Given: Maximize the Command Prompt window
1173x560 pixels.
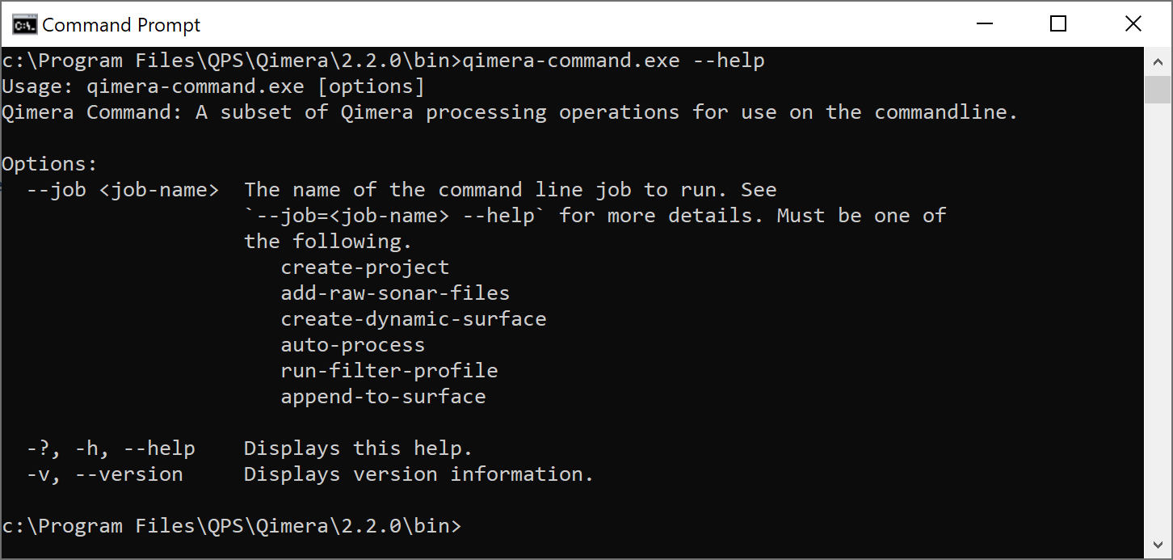Looking at the screenshot, I should point(1058,24).
